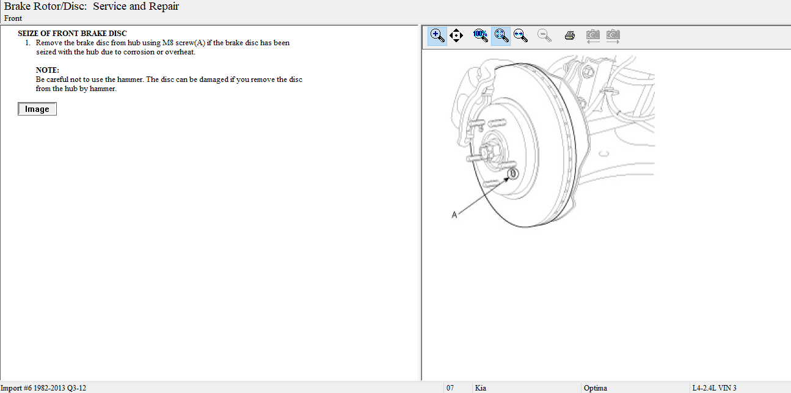
Task: Click Import #6 1982-2013 status text
Action: (x=43, y=388)
